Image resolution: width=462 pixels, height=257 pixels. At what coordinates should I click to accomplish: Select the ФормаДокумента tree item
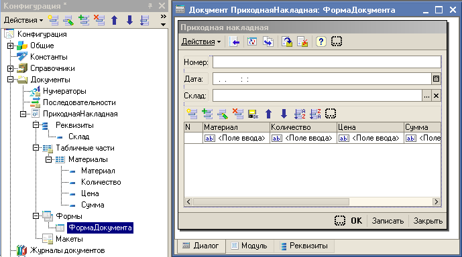click(x=100, y=228)
